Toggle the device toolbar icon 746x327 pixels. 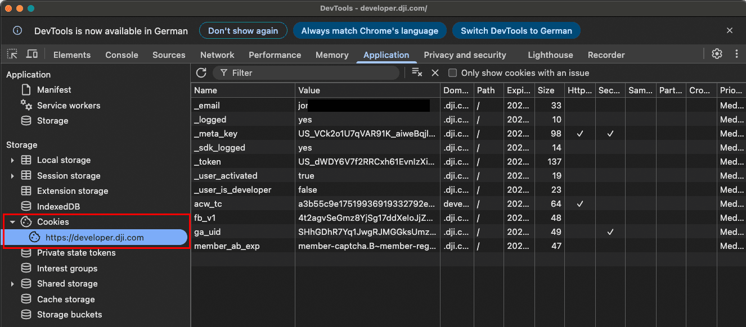pos(32,54)
